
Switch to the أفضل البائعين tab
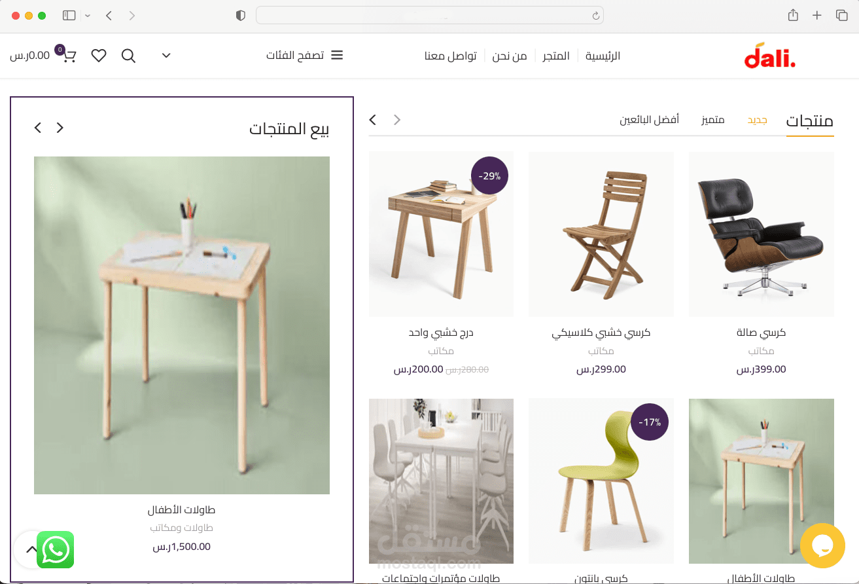pos(650,120)
